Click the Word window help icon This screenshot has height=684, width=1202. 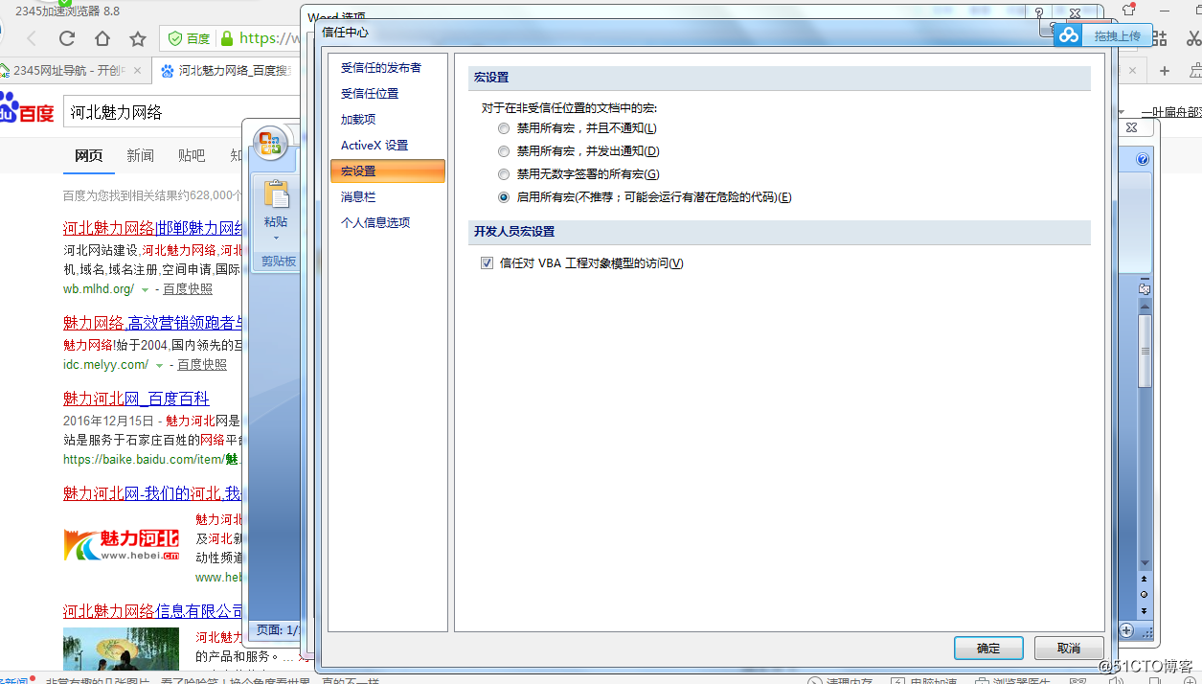1143,160
